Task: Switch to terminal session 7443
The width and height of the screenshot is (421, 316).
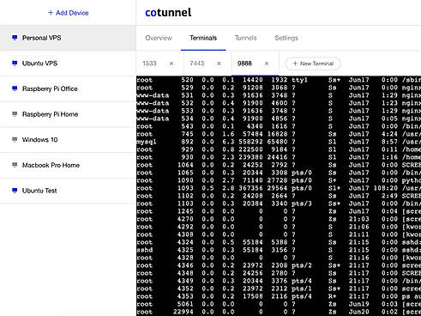Action: [197, 64]
